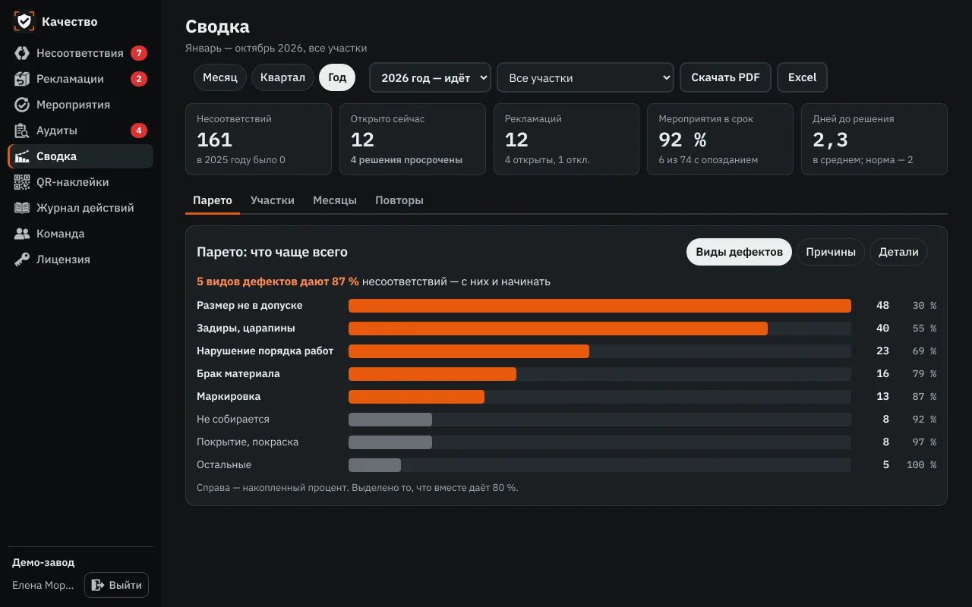This screenshot has height=607, width=972.
Task: Open Мероприятия via the checkmark icon
Action: (x=22, y=105)
